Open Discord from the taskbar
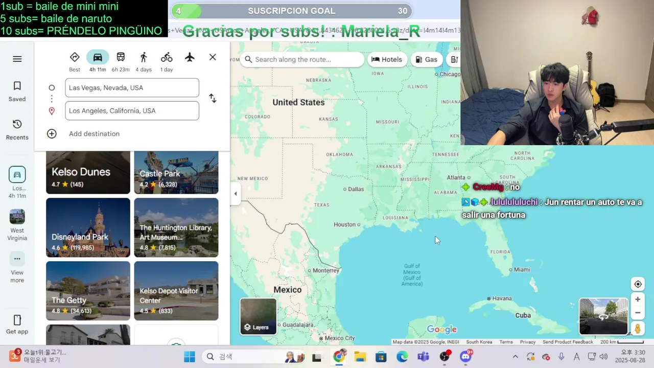This screenshot has height=368, width=654. (465, 357)
